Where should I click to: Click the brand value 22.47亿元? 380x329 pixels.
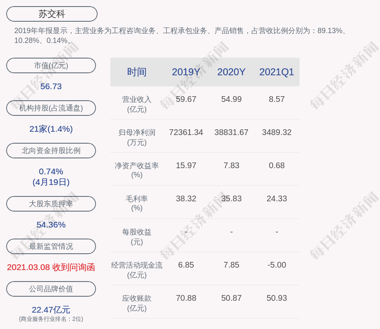coord(51,310)
